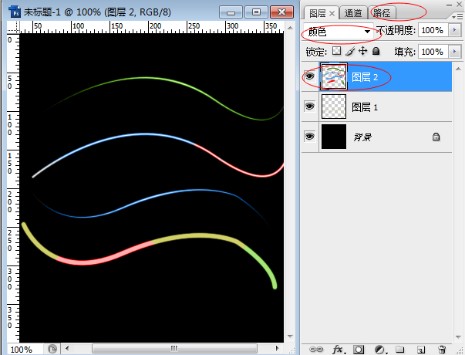Click 图层 2 layer name
The width and height of the screenshot is (465, 355).
365,77
